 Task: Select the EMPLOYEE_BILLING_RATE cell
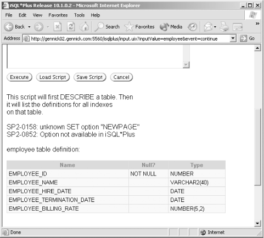click(x=68, y=208)
